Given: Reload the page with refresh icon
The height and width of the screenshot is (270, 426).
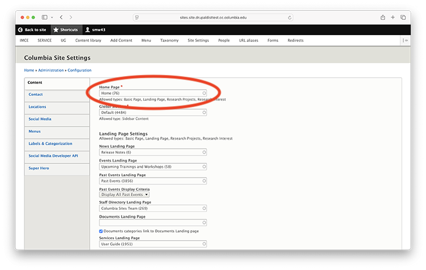Looking at the screenshot, I should pos(290,18).
